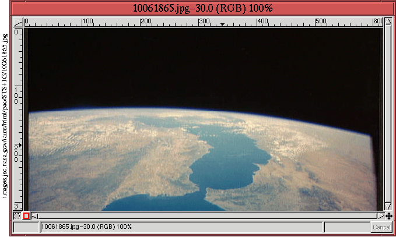Open the image menu arrow at the ruler corner
The image size is (396, 237).
coord(17,22)
